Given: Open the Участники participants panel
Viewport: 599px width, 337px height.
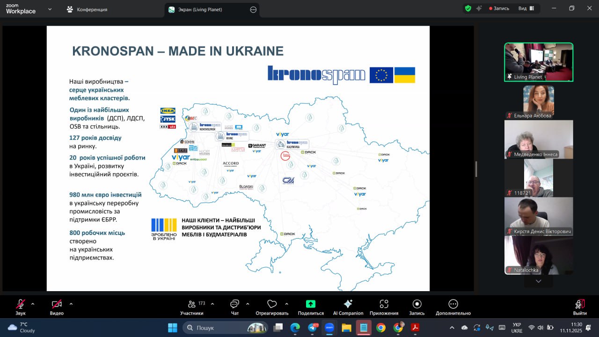Looking at the screenshot, I should point(192,307).
